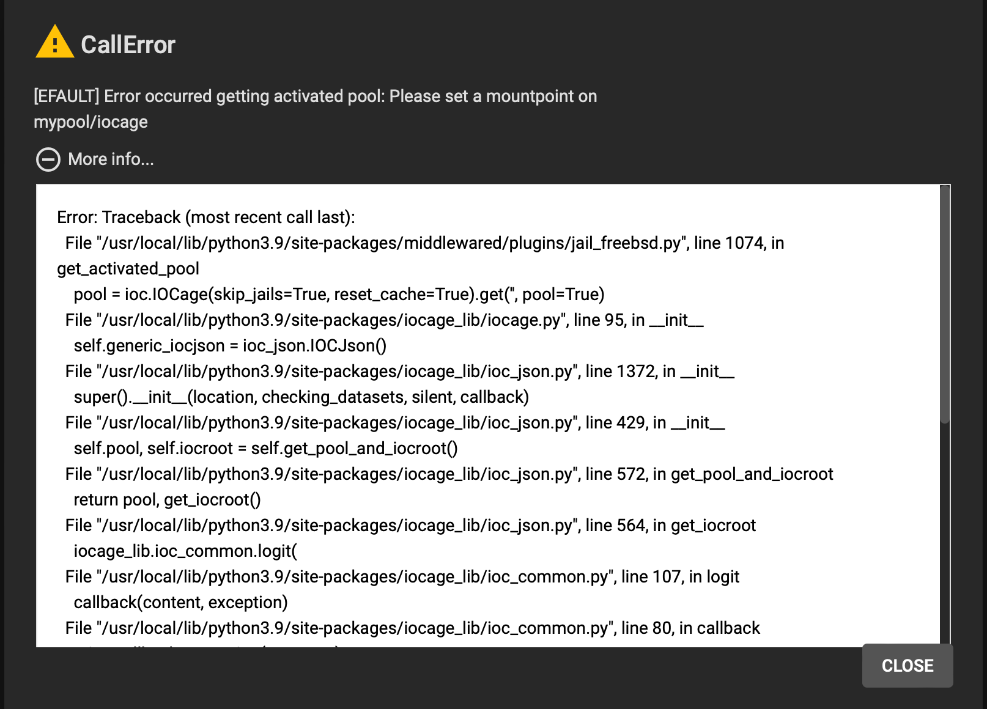Click the ioc_json.py line 429 entry
The width and height of the screenshot is (987, 709).
pyautogui.click(x=395, y=423)
